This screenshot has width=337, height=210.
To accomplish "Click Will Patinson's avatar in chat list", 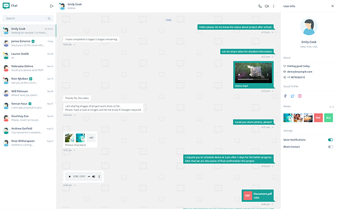I will (6, 93).
